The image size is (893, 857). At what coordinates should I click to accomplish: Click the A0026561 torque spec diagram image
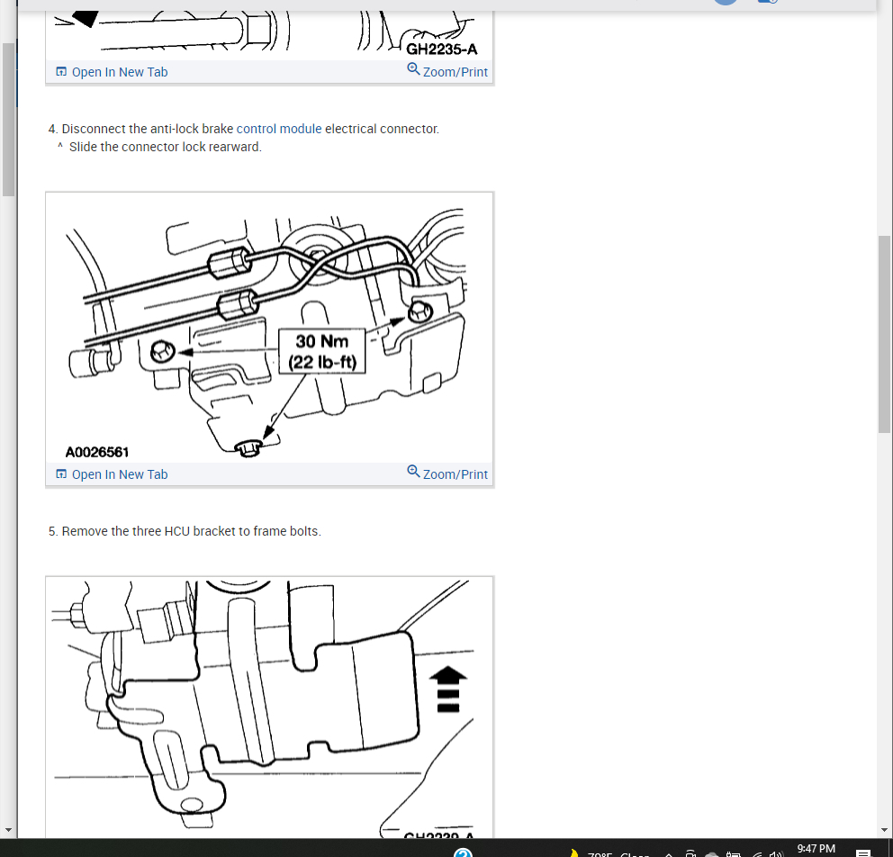269,328
